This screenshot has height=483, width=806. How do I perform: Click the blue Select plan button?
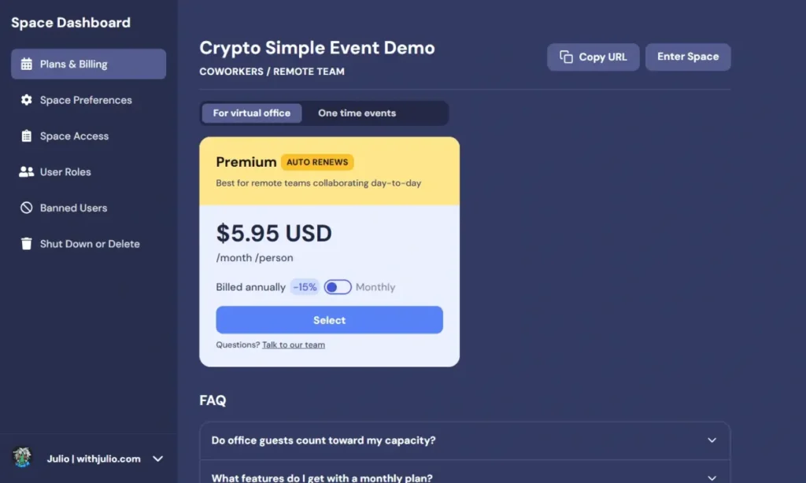330,319
